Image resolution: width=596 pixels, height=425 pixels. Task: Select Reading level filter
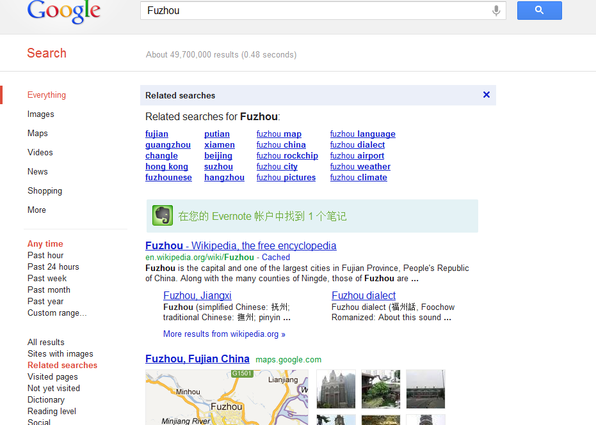tap(52, 412)
